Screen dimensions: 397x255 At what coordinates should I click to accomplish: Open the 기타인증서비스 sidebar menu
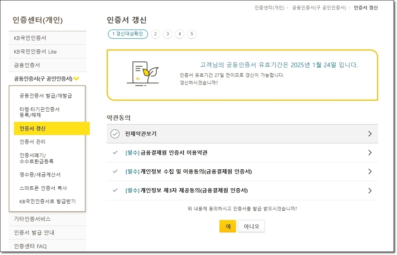[48, 219]
